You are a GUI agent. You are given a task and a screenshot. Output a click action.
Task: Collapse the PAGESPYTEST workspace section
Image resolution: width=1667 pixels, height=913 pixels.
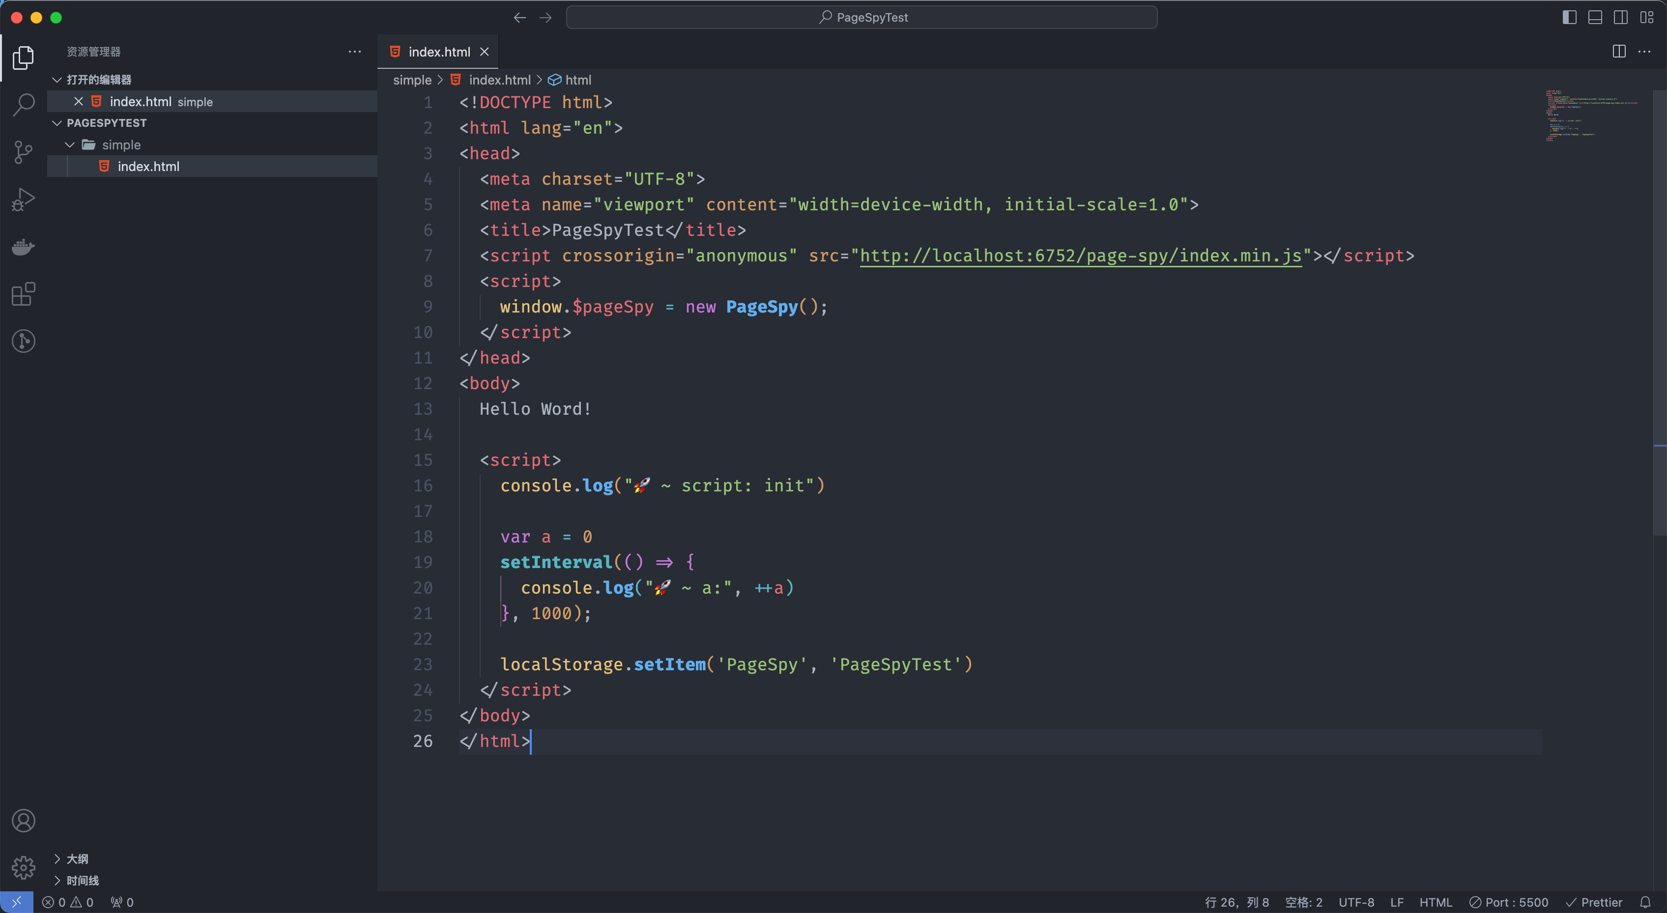pyautogui.click(x=57, y=123)
